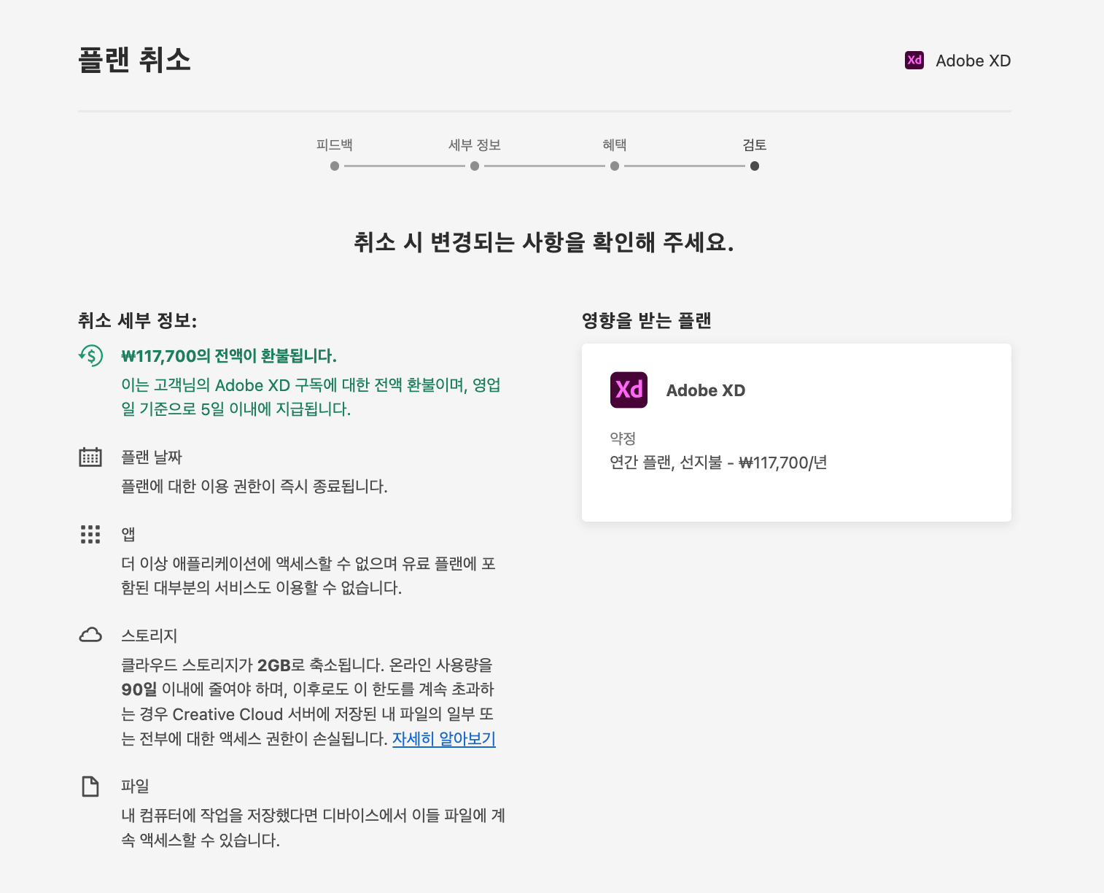Click the 취소 세부 정보: heading
This screenshot has height=893, width=1104.
tap(138, 320)
